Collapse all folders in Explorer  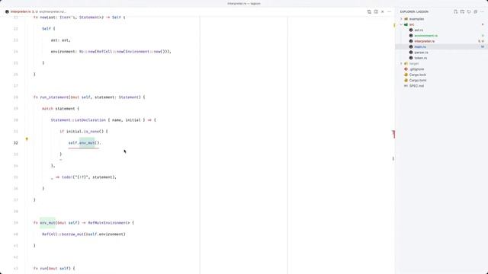coord(476,12)
